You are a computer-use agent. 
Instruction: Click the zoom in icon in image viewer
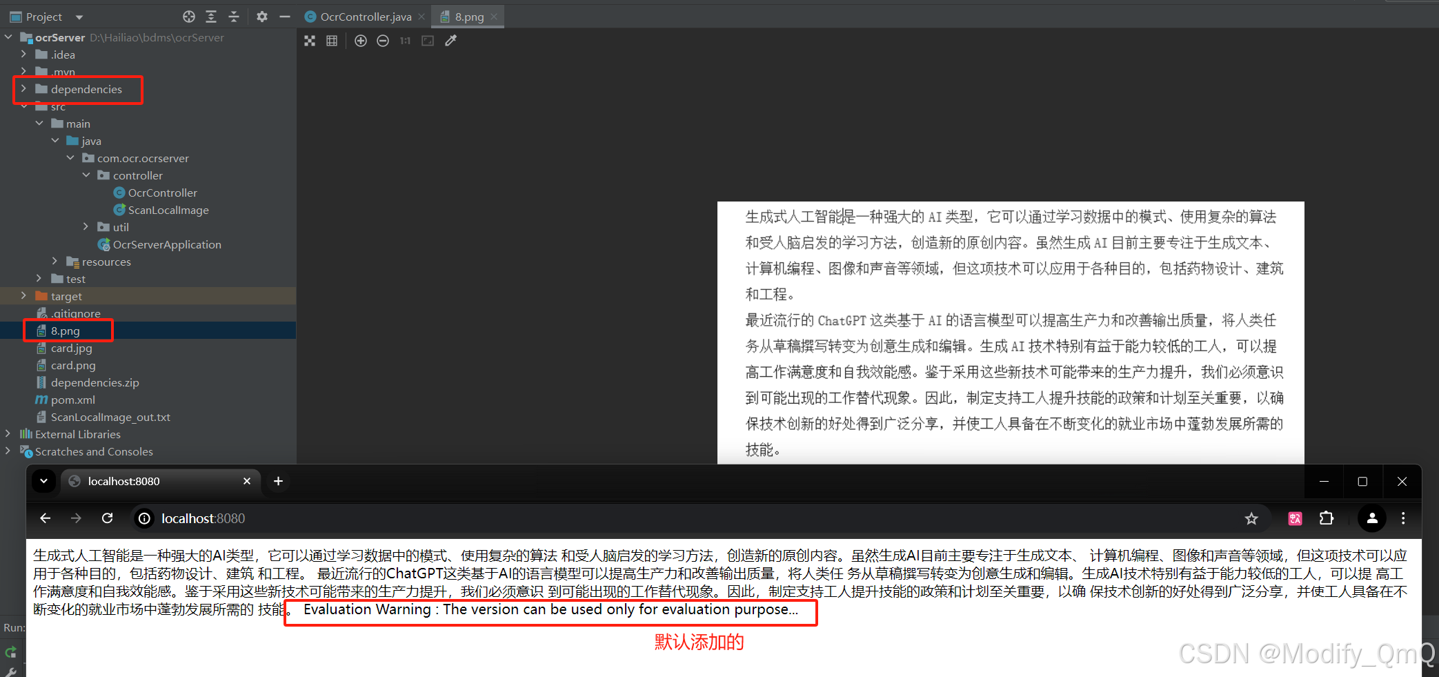pos(361,41)
